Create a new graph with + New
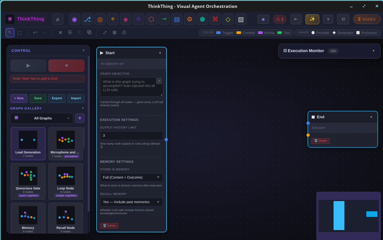The width and height of the screenshot is (383, 240). (x=19, y=98)
